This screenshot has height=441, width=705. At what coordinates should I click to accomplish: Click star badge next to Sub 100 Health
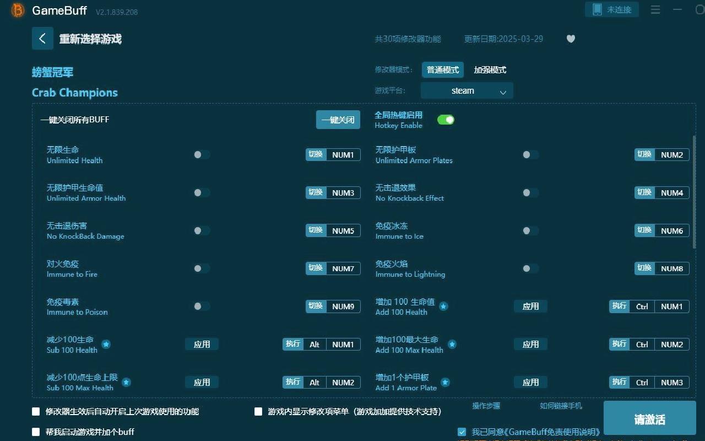[x=106, y=344]
